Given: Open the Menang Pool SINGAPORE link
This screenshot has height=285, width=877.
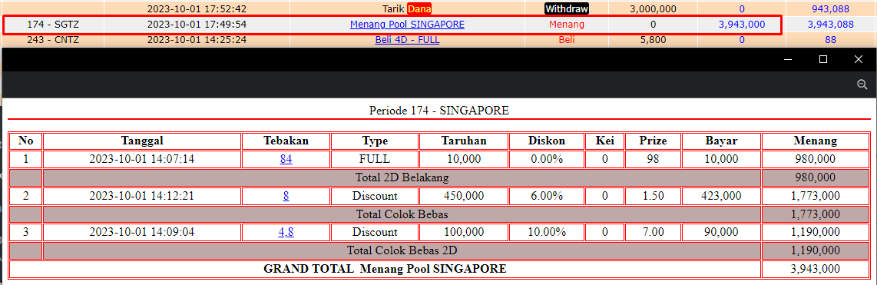Looking at the screenshot, I should pyautogui.click(x=407, y=25).
